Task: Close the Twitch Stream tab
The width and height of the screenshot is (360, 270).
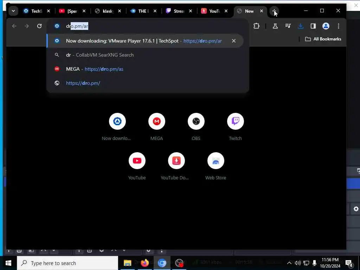Action: click(x=190, y=11)
